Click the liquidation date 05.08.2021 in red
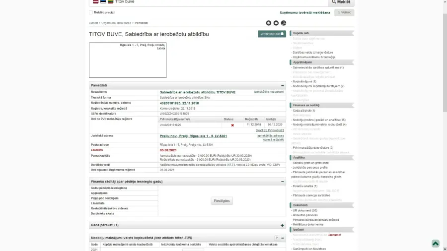The width and height of the screenshot is (447, 251). click(168, 150)
